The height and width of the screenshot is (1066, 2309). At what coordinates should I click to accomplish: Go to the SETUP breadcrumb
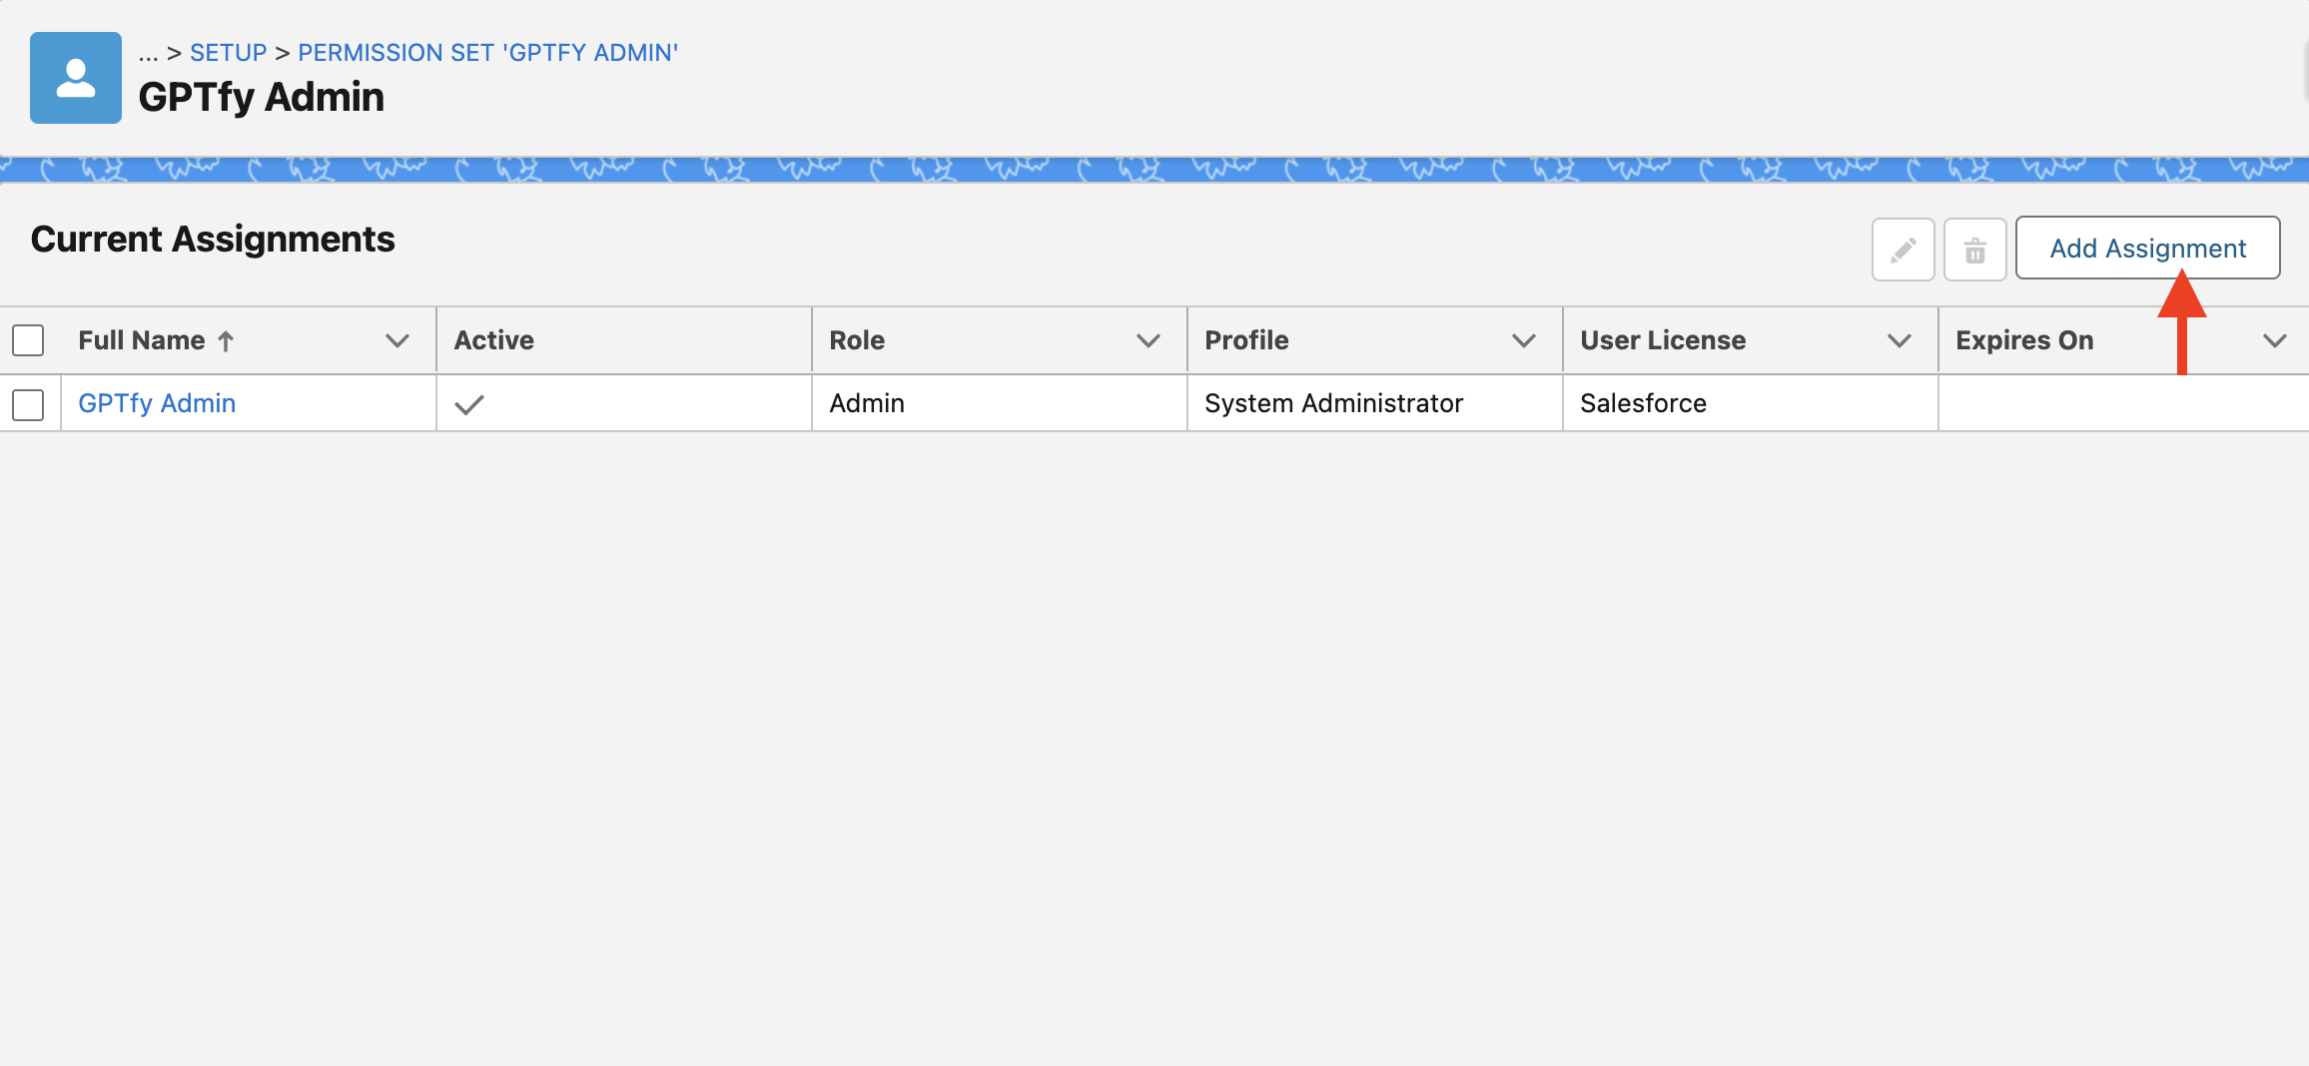click(x=228, y=53)
